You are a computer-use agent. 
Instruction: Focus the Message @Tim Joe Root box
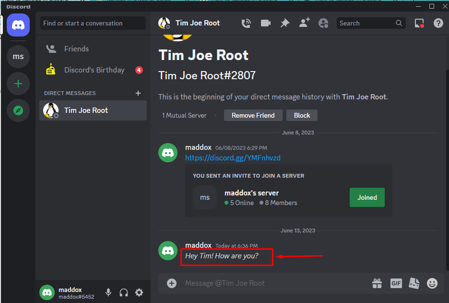point(275,283)
